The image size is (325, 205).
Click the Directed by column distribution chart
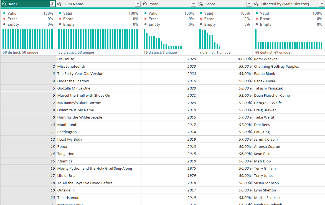pyautogui.click(x=289, y=39)
